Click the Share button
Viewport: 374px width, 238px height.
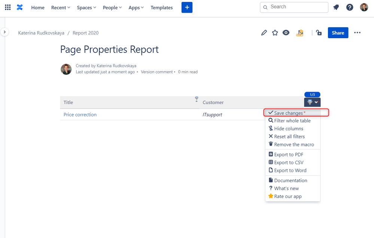[338, 33]
